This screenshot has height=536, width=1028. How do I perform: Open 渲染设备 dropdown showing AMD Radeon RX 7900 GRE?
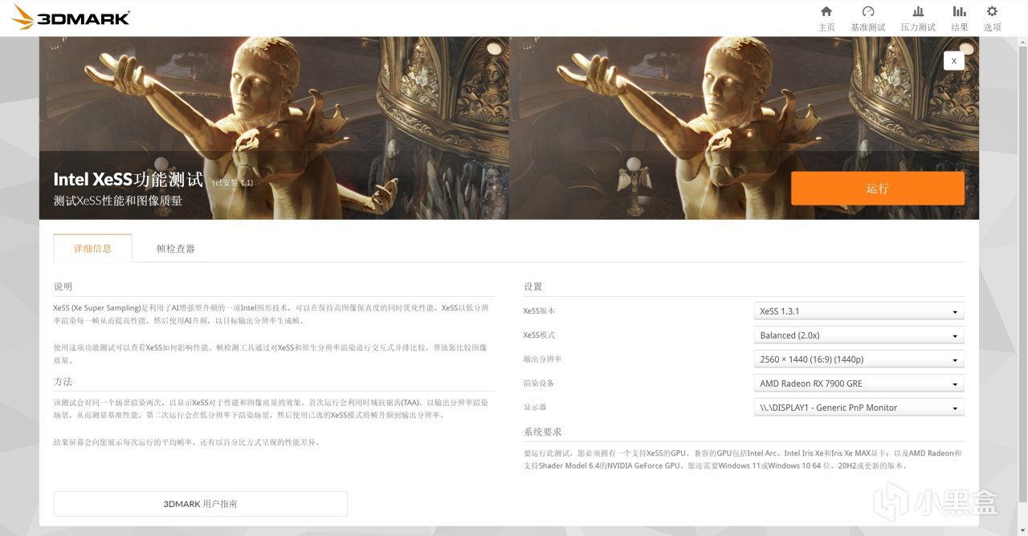859,384
